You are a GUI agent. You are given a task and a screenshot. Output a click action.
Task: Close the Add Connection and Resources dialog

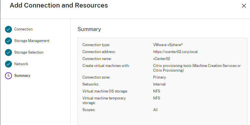pyautogui.click(x=244, y=6)
